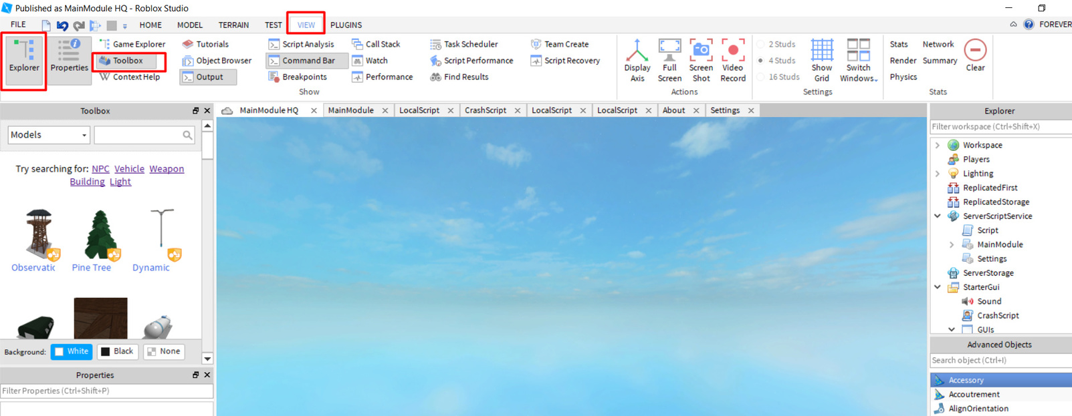
Task: Collapse the StarterGui node
Action: 938,287
